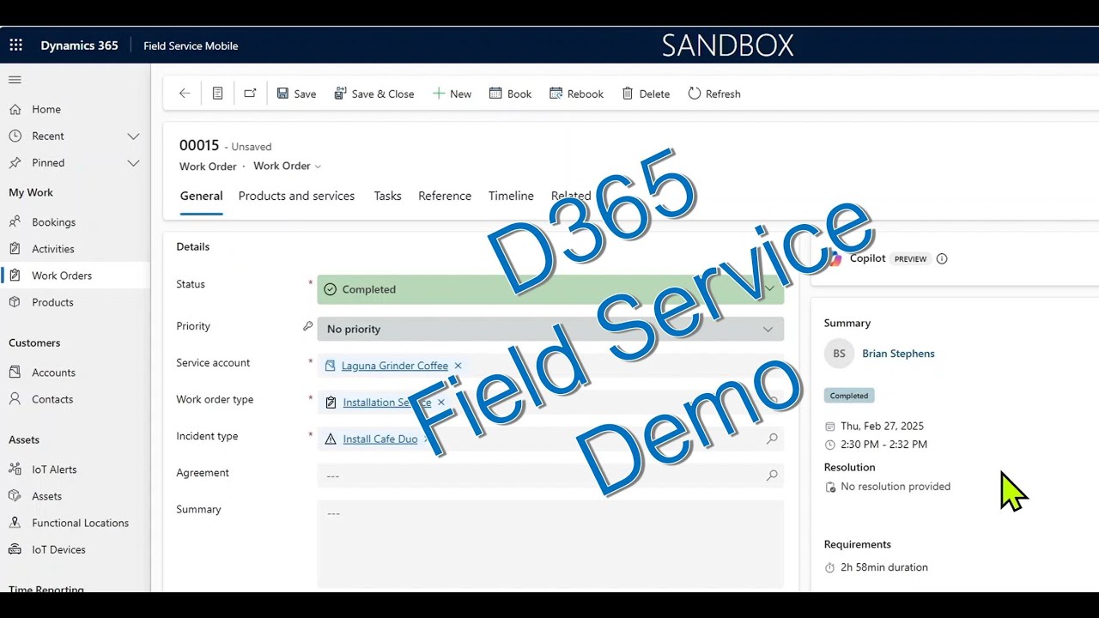Click Save & Close command
This screenshot has height=618, width=1099.
pos(374,94)
